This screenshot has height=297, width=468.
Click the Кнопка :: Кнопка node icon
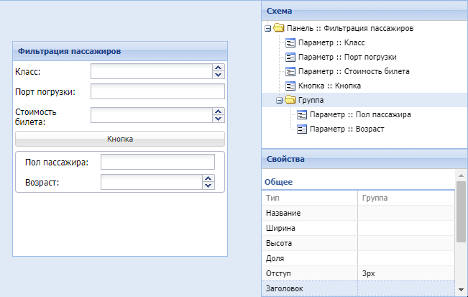coord(290,86)
